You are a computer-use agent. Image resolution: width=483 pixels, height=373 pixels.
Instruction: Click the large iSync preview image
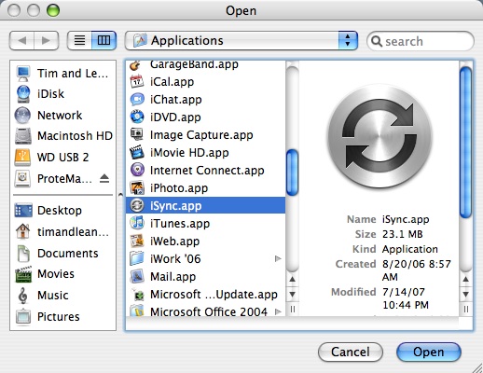[379, 136]
